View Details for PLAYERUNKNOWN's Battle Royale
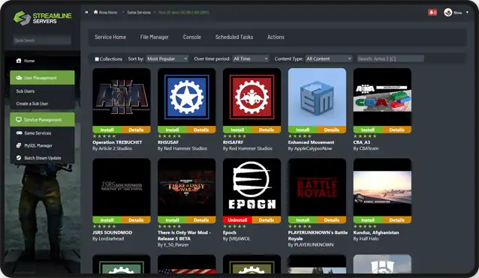Screen dimensions: 479x278 click(331, 220)
